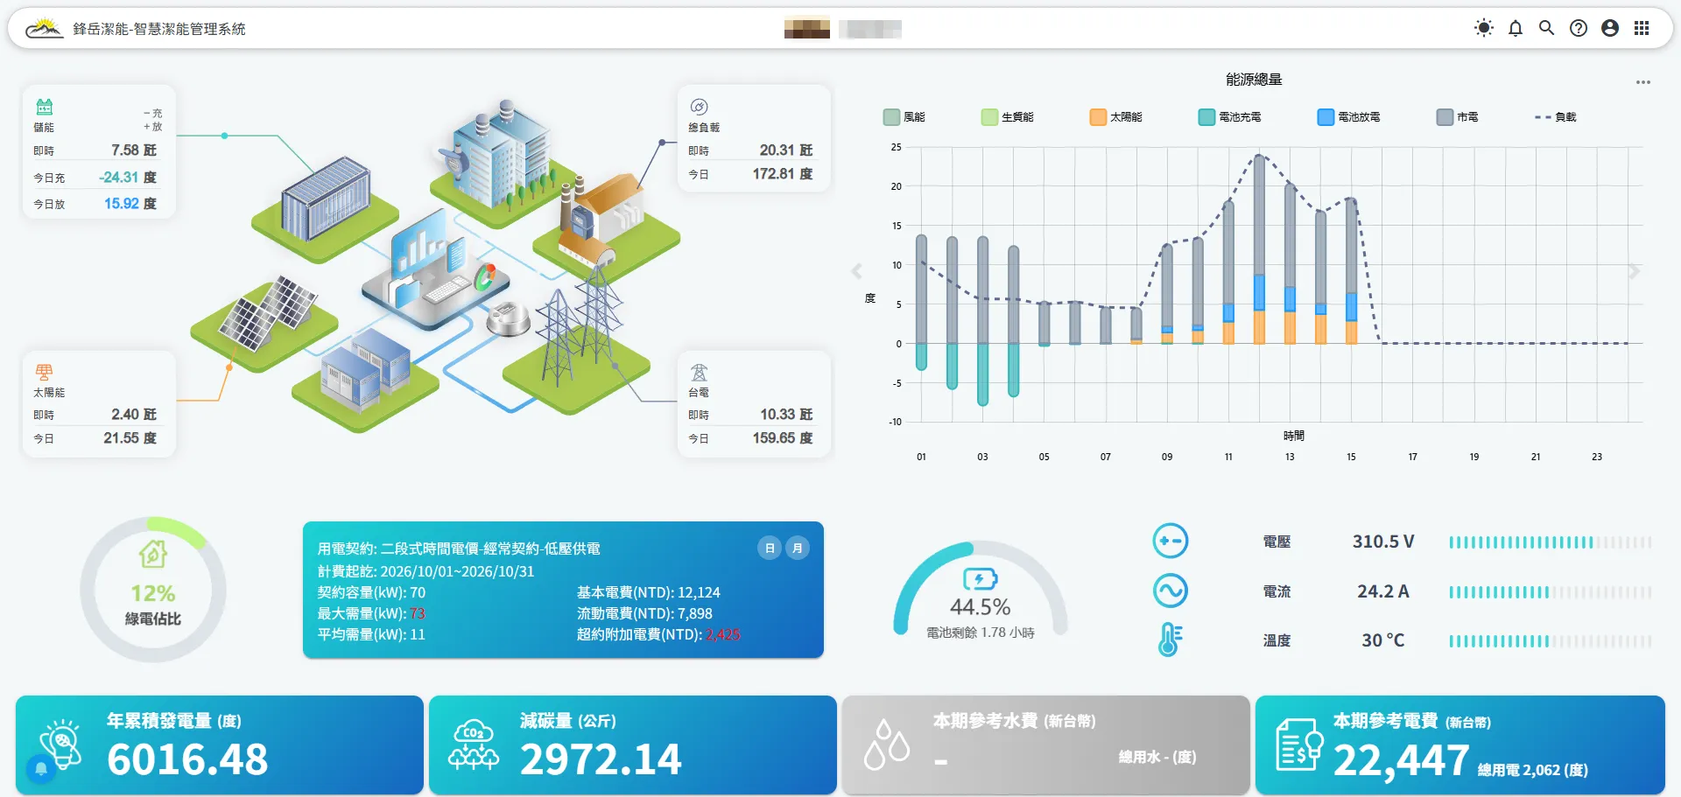
Task: Click the 溫度 level bar indicator
Action: coord(1550,641)
